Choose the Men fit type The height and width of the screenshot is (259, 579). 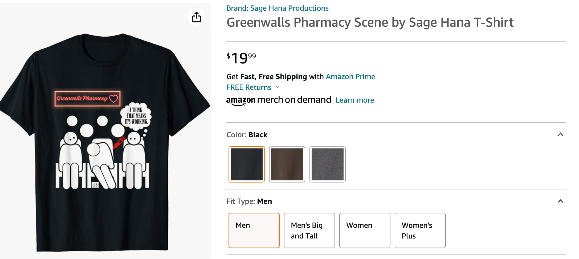click(x=254, y=230)
